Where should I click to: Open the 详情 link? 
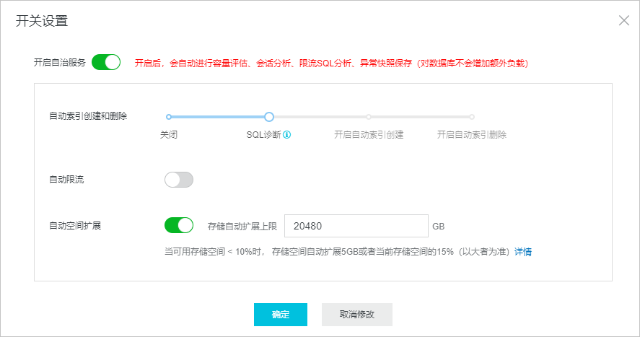[523, 252]
